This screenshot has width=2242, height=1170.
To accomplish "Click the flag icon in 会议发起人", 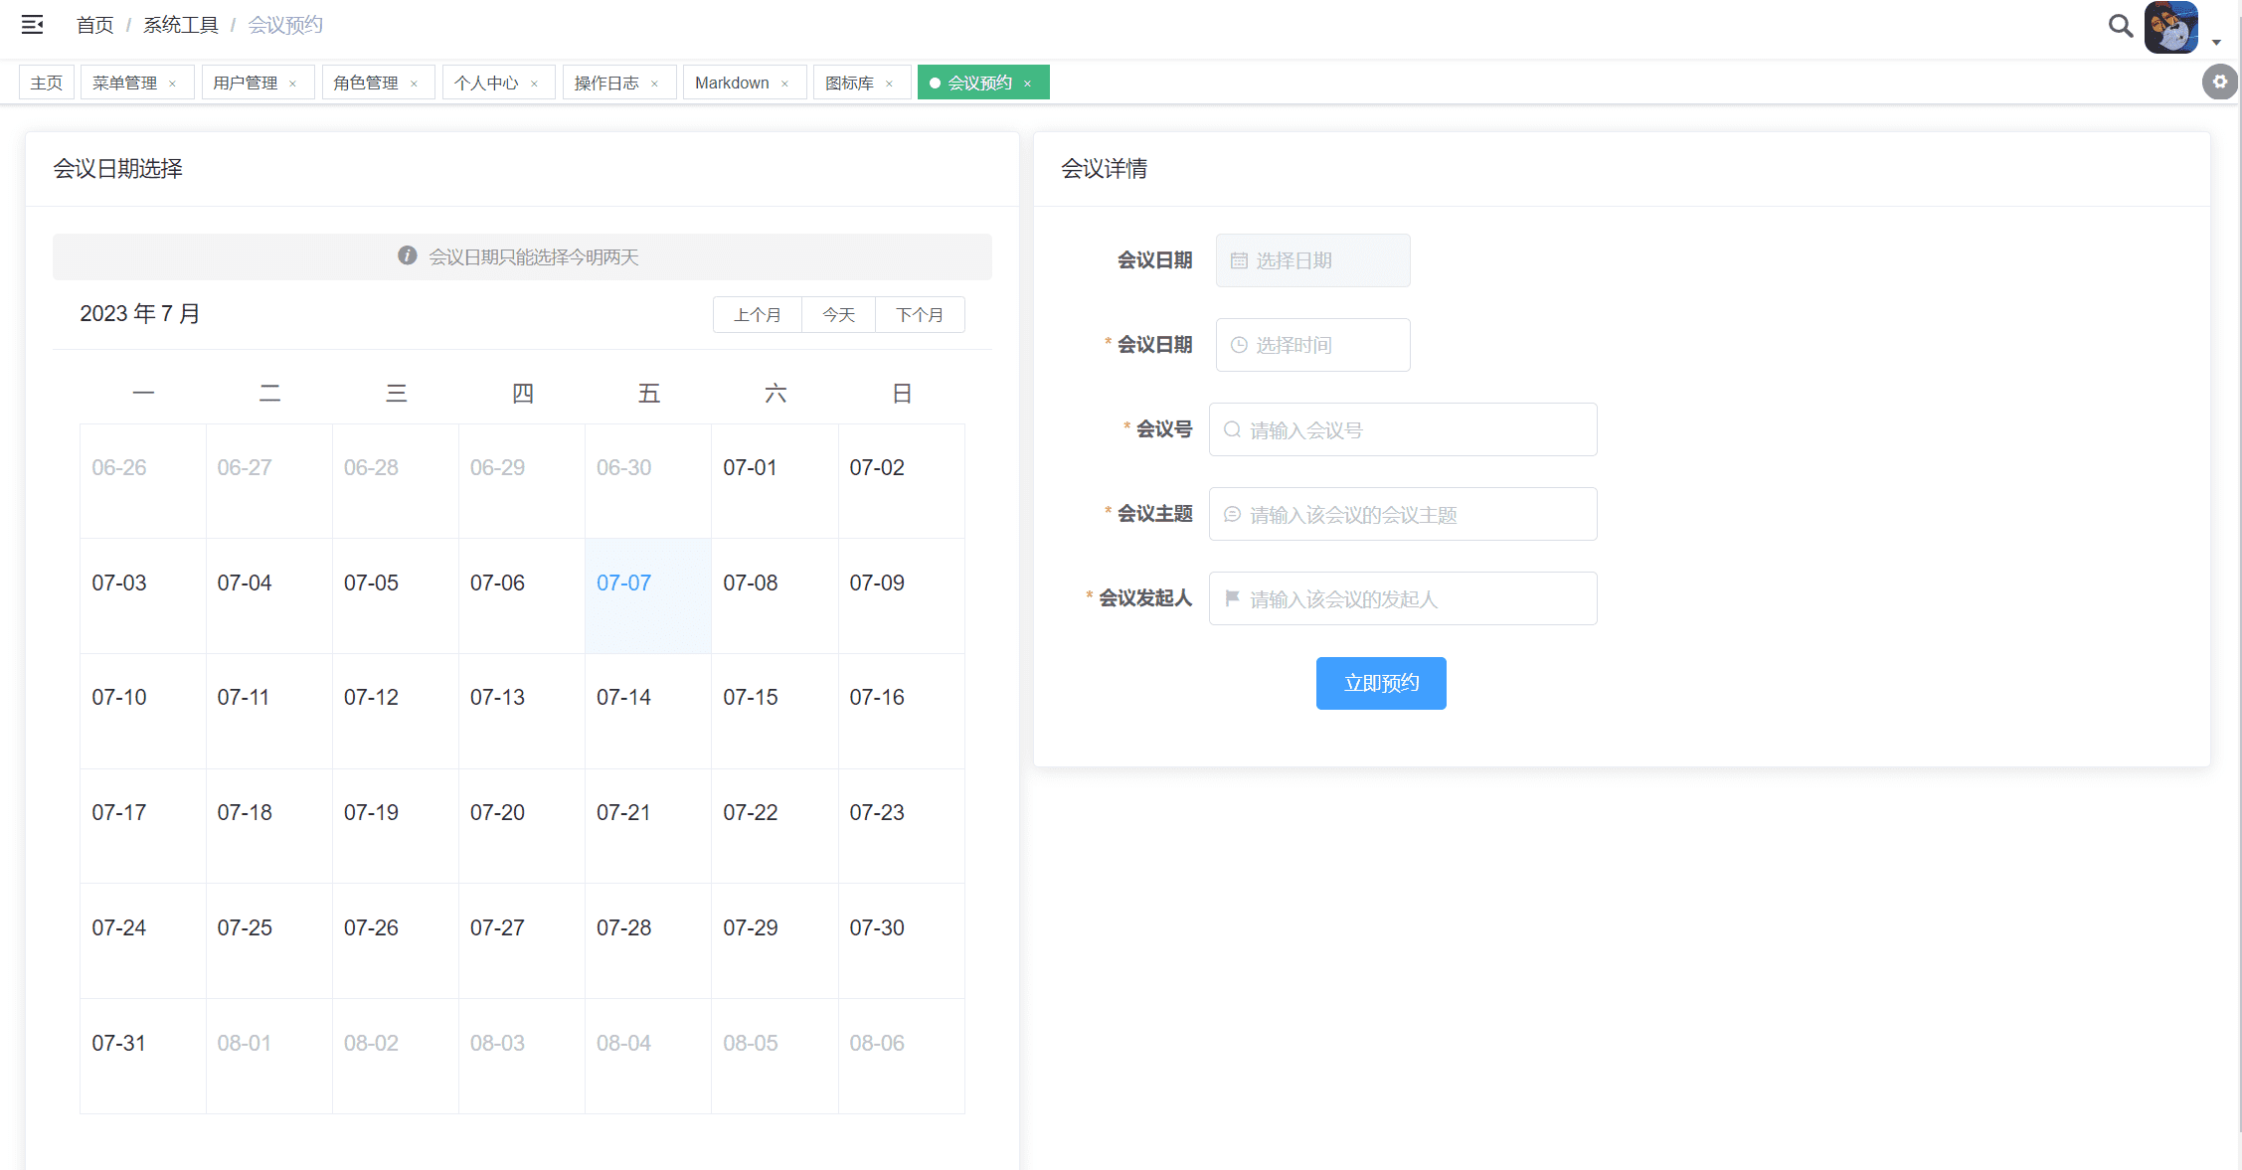I will (1232, 598).
